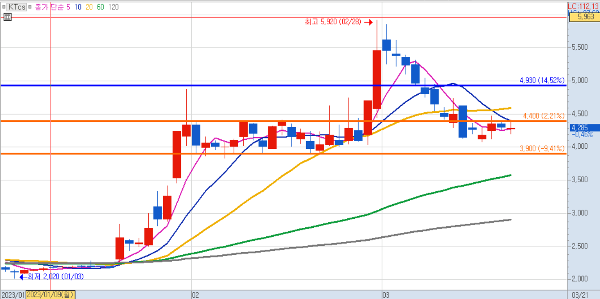Click the KTcs stock name label
The image size is (600, 299).
[17, 7]
